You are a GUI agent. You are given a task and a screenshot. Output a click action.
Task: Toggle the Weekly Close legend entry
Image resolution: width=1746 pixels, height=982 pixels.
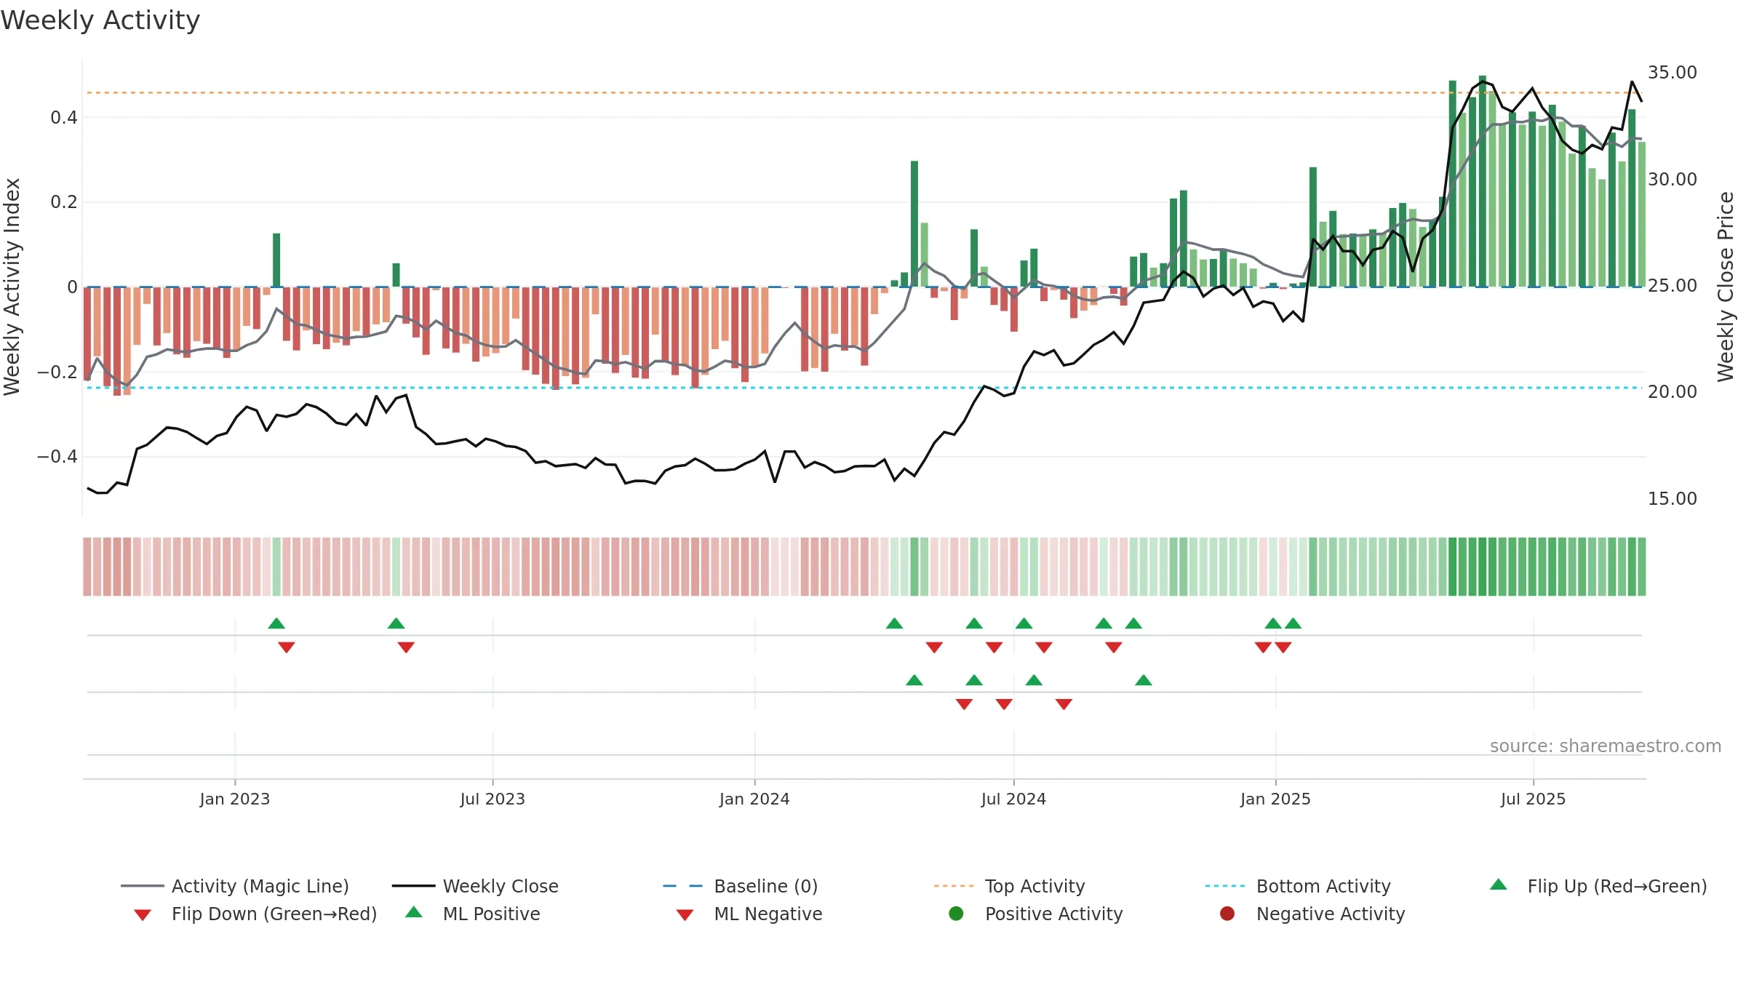click(475, 886)
